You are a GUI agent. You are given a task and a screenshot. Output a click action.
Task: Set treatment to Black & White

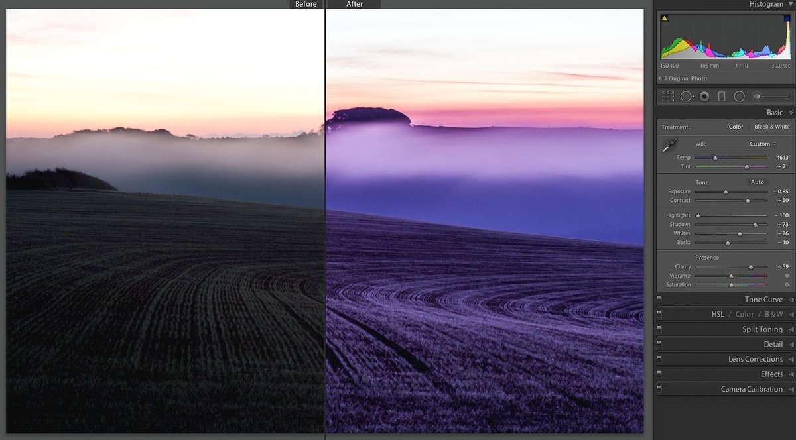[x=772, y=127]
